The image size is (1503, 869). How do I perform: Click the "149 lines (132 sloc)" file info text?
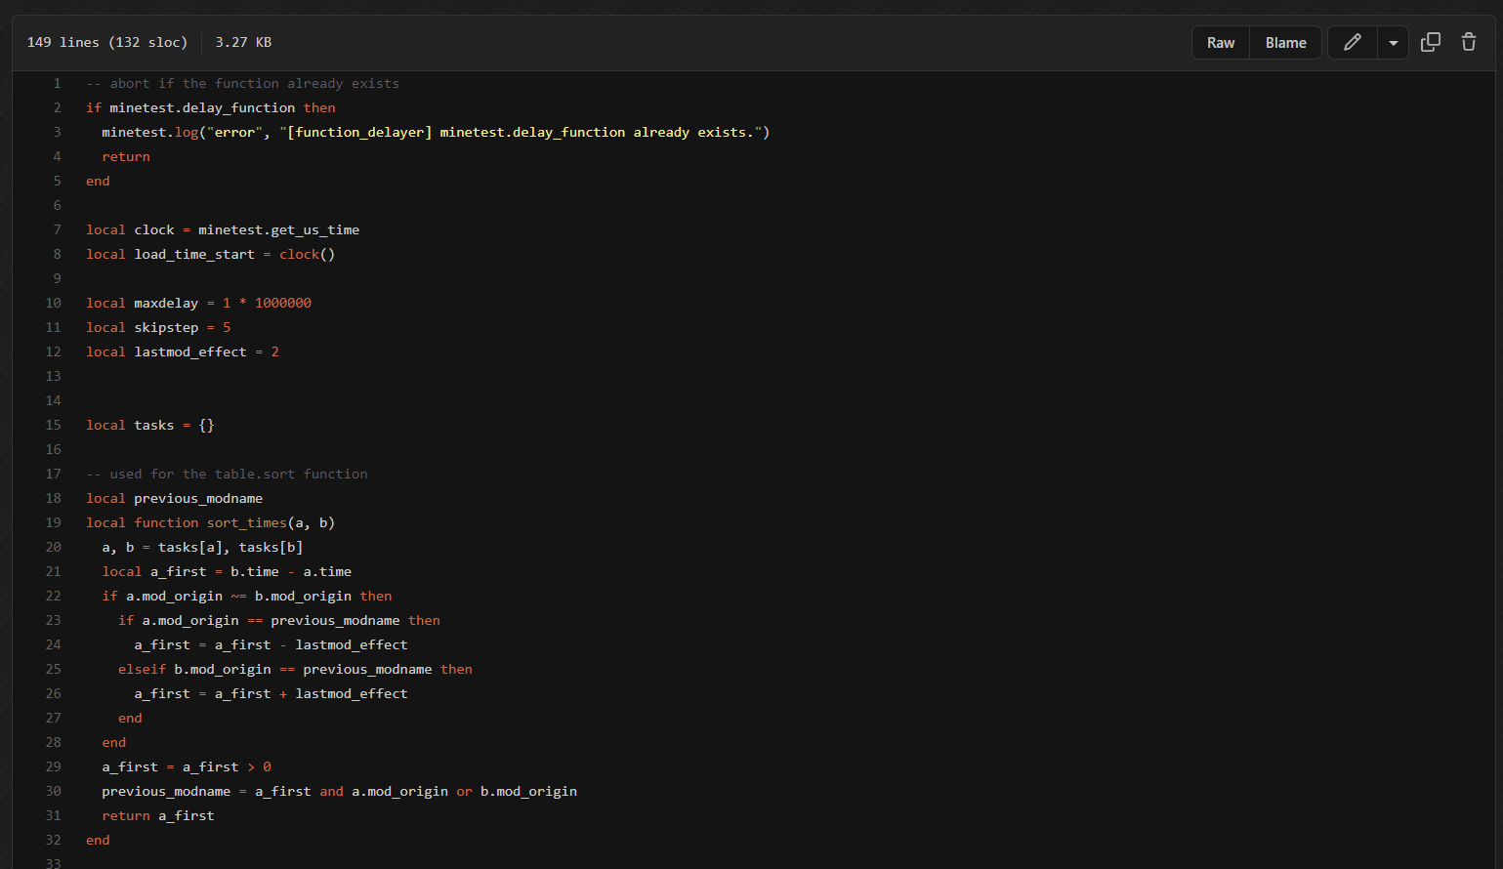(x=106, y=42)
